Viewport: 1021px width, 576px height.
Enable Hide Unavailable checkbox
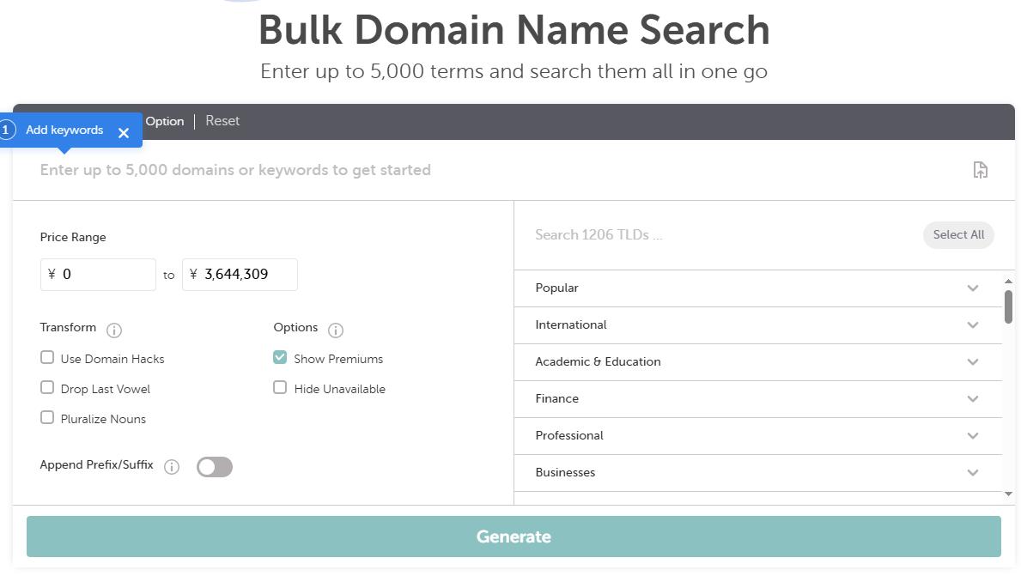[x=280, y=388]
